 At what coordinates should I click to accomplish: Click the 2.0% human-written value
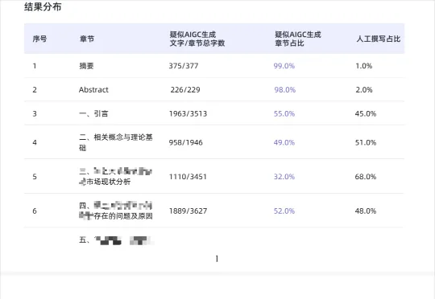(364, 90)
